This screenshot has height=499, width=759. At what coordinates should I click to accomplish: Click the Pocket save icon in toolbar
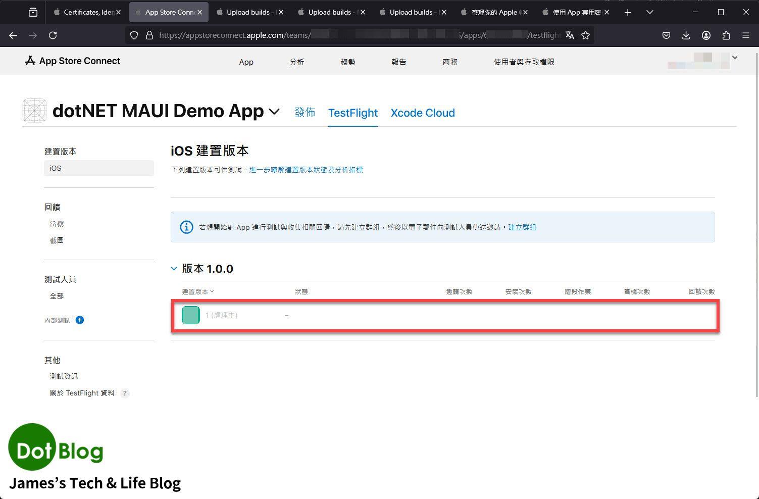[666, 35]
